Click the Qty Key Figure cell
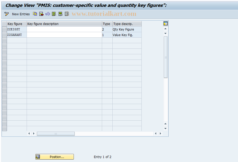This screenshot has height=162, width=238. (127, 29)
